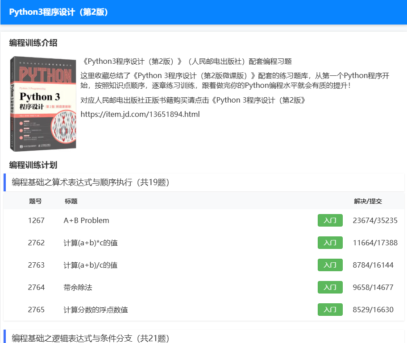Click problem number 2762
This screenshot has height=343, width=407.
tap(36, 243)
